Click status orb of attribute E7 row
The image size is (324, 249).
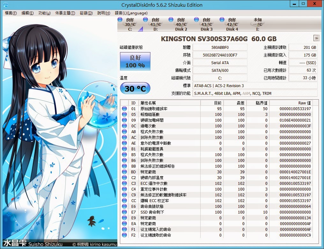[124, 212]
